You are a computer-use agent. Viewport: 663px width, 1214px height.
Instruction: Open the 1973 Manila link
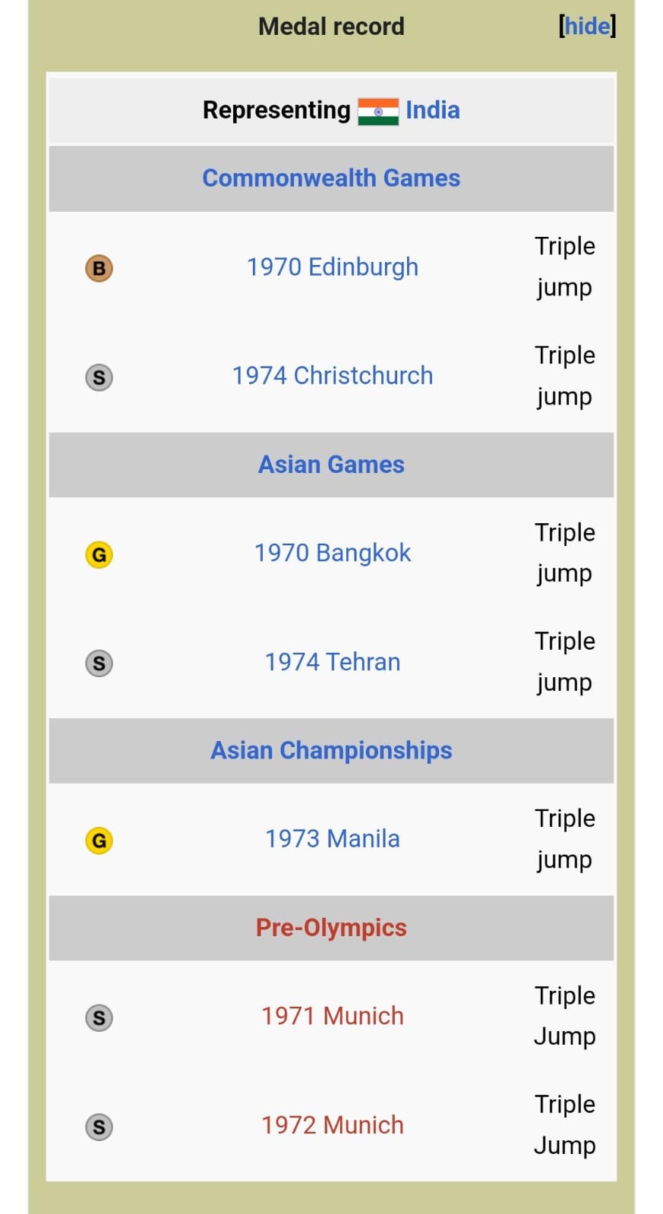click(333, 839)
